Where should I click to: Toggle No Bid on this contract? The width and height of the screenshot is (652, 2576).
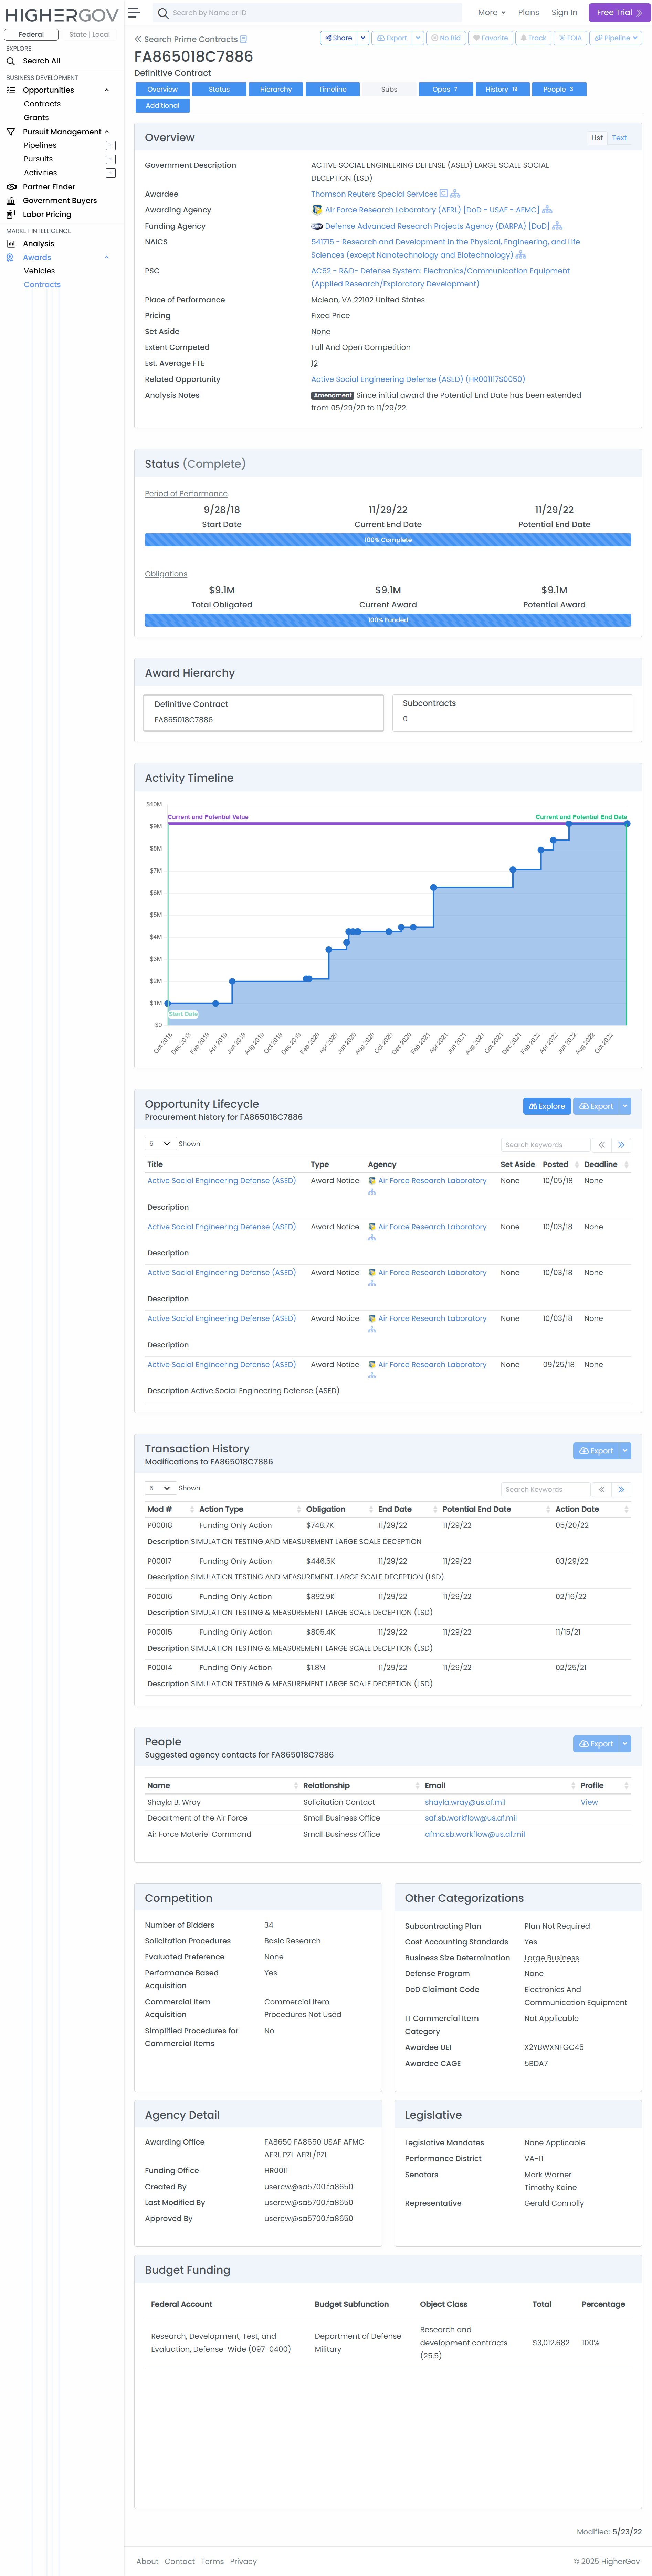click(x=446, y=38)
